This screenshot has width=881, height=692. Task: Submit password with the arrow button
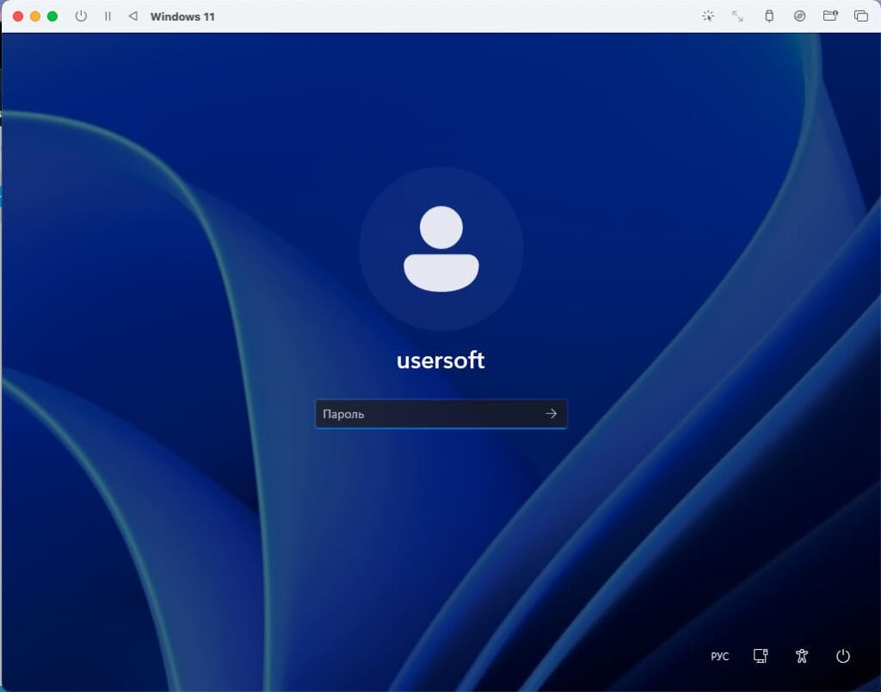pos(551,414)
